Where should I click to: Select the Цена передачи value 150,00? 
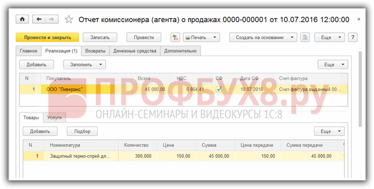click(x=258, y=156)
